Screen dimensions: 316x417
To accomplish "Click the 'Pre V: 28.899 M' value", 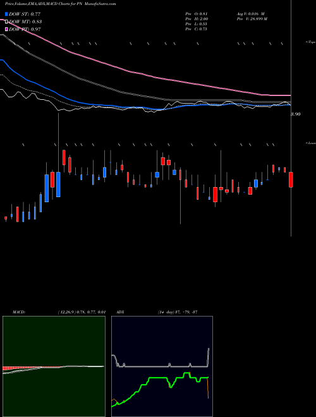I will tap(252, 19).
